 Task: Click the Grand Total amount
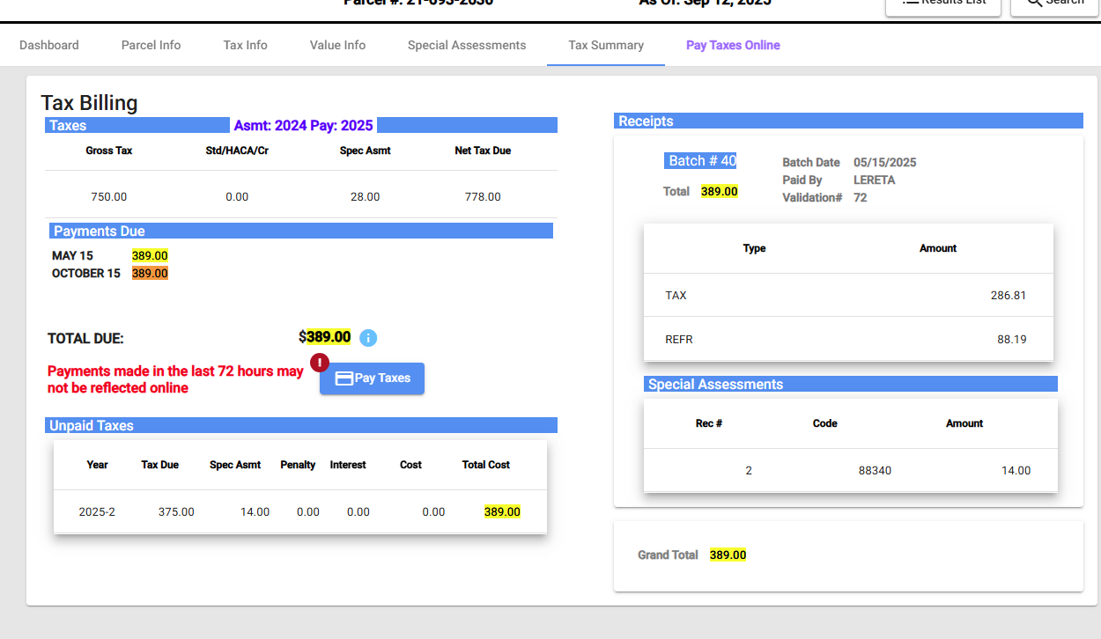(728, 555)
